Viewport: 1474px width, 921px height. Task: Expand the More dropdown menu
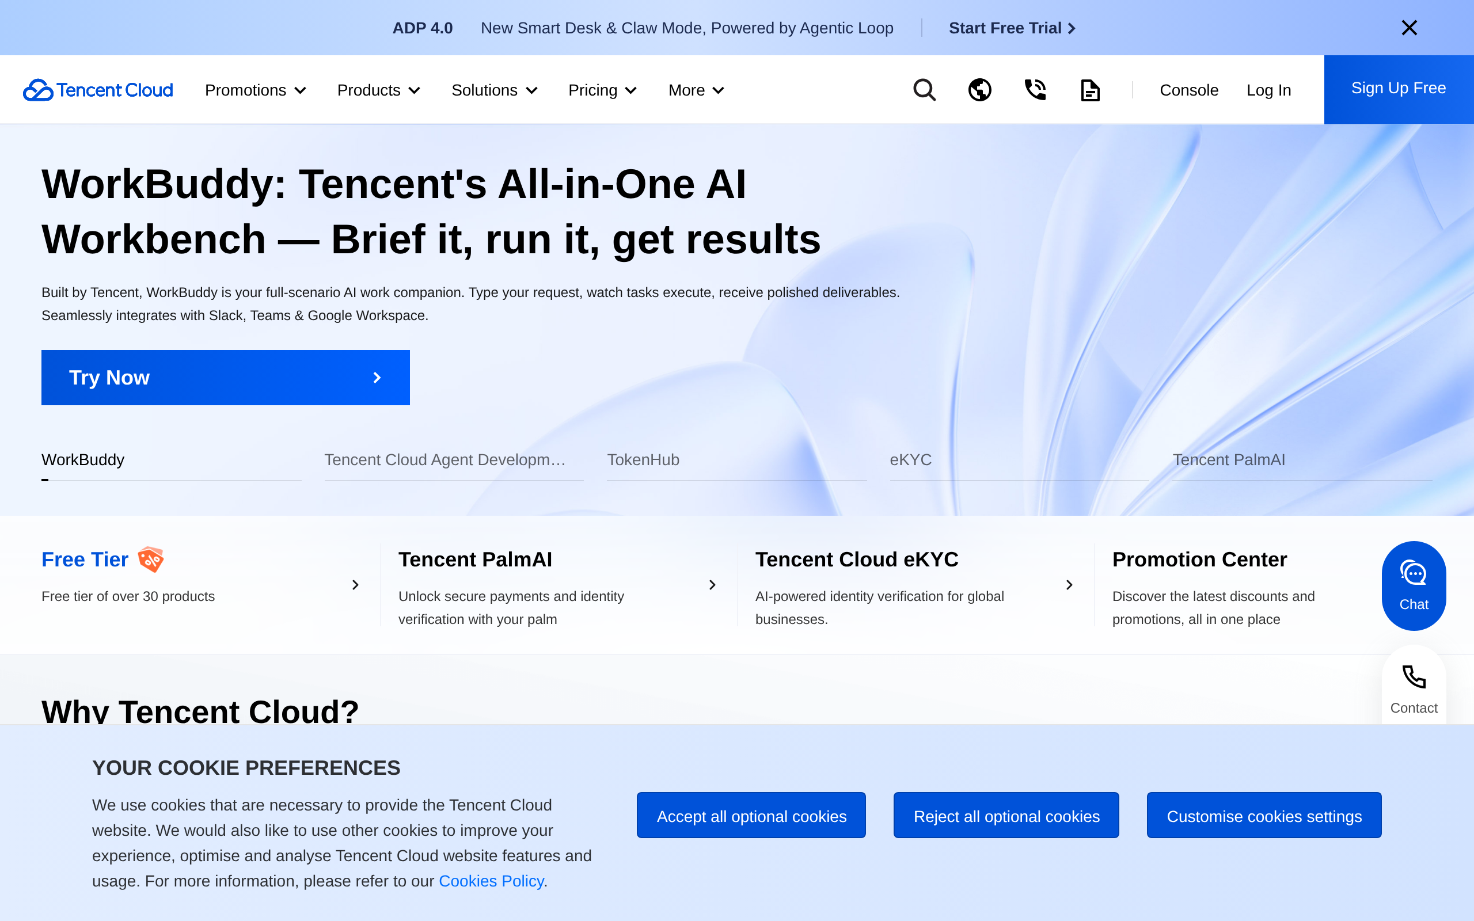[696, 90]
